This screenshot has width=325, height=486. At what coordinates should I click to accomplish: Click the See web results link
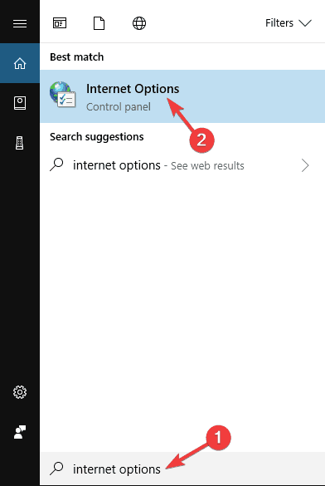click(207, 165)
